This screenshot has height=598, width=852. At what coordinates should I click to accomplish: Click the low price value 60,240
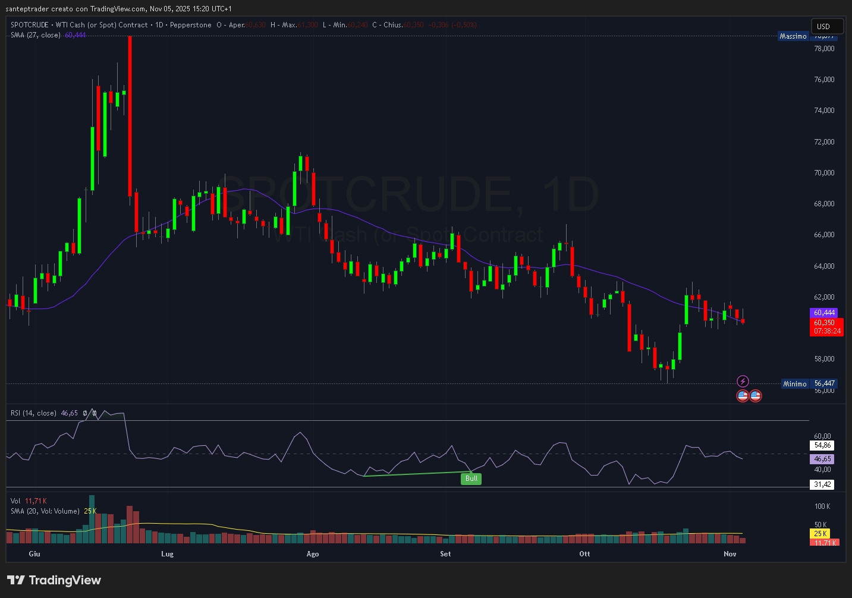pos(358,25)
